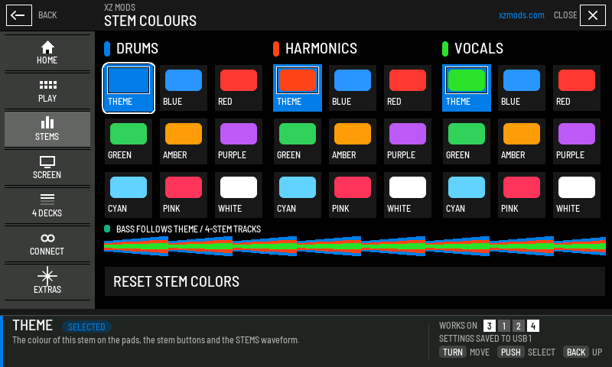Set Drums colour to Red
The width and height of the screenshot is (612, 367).
239,88
